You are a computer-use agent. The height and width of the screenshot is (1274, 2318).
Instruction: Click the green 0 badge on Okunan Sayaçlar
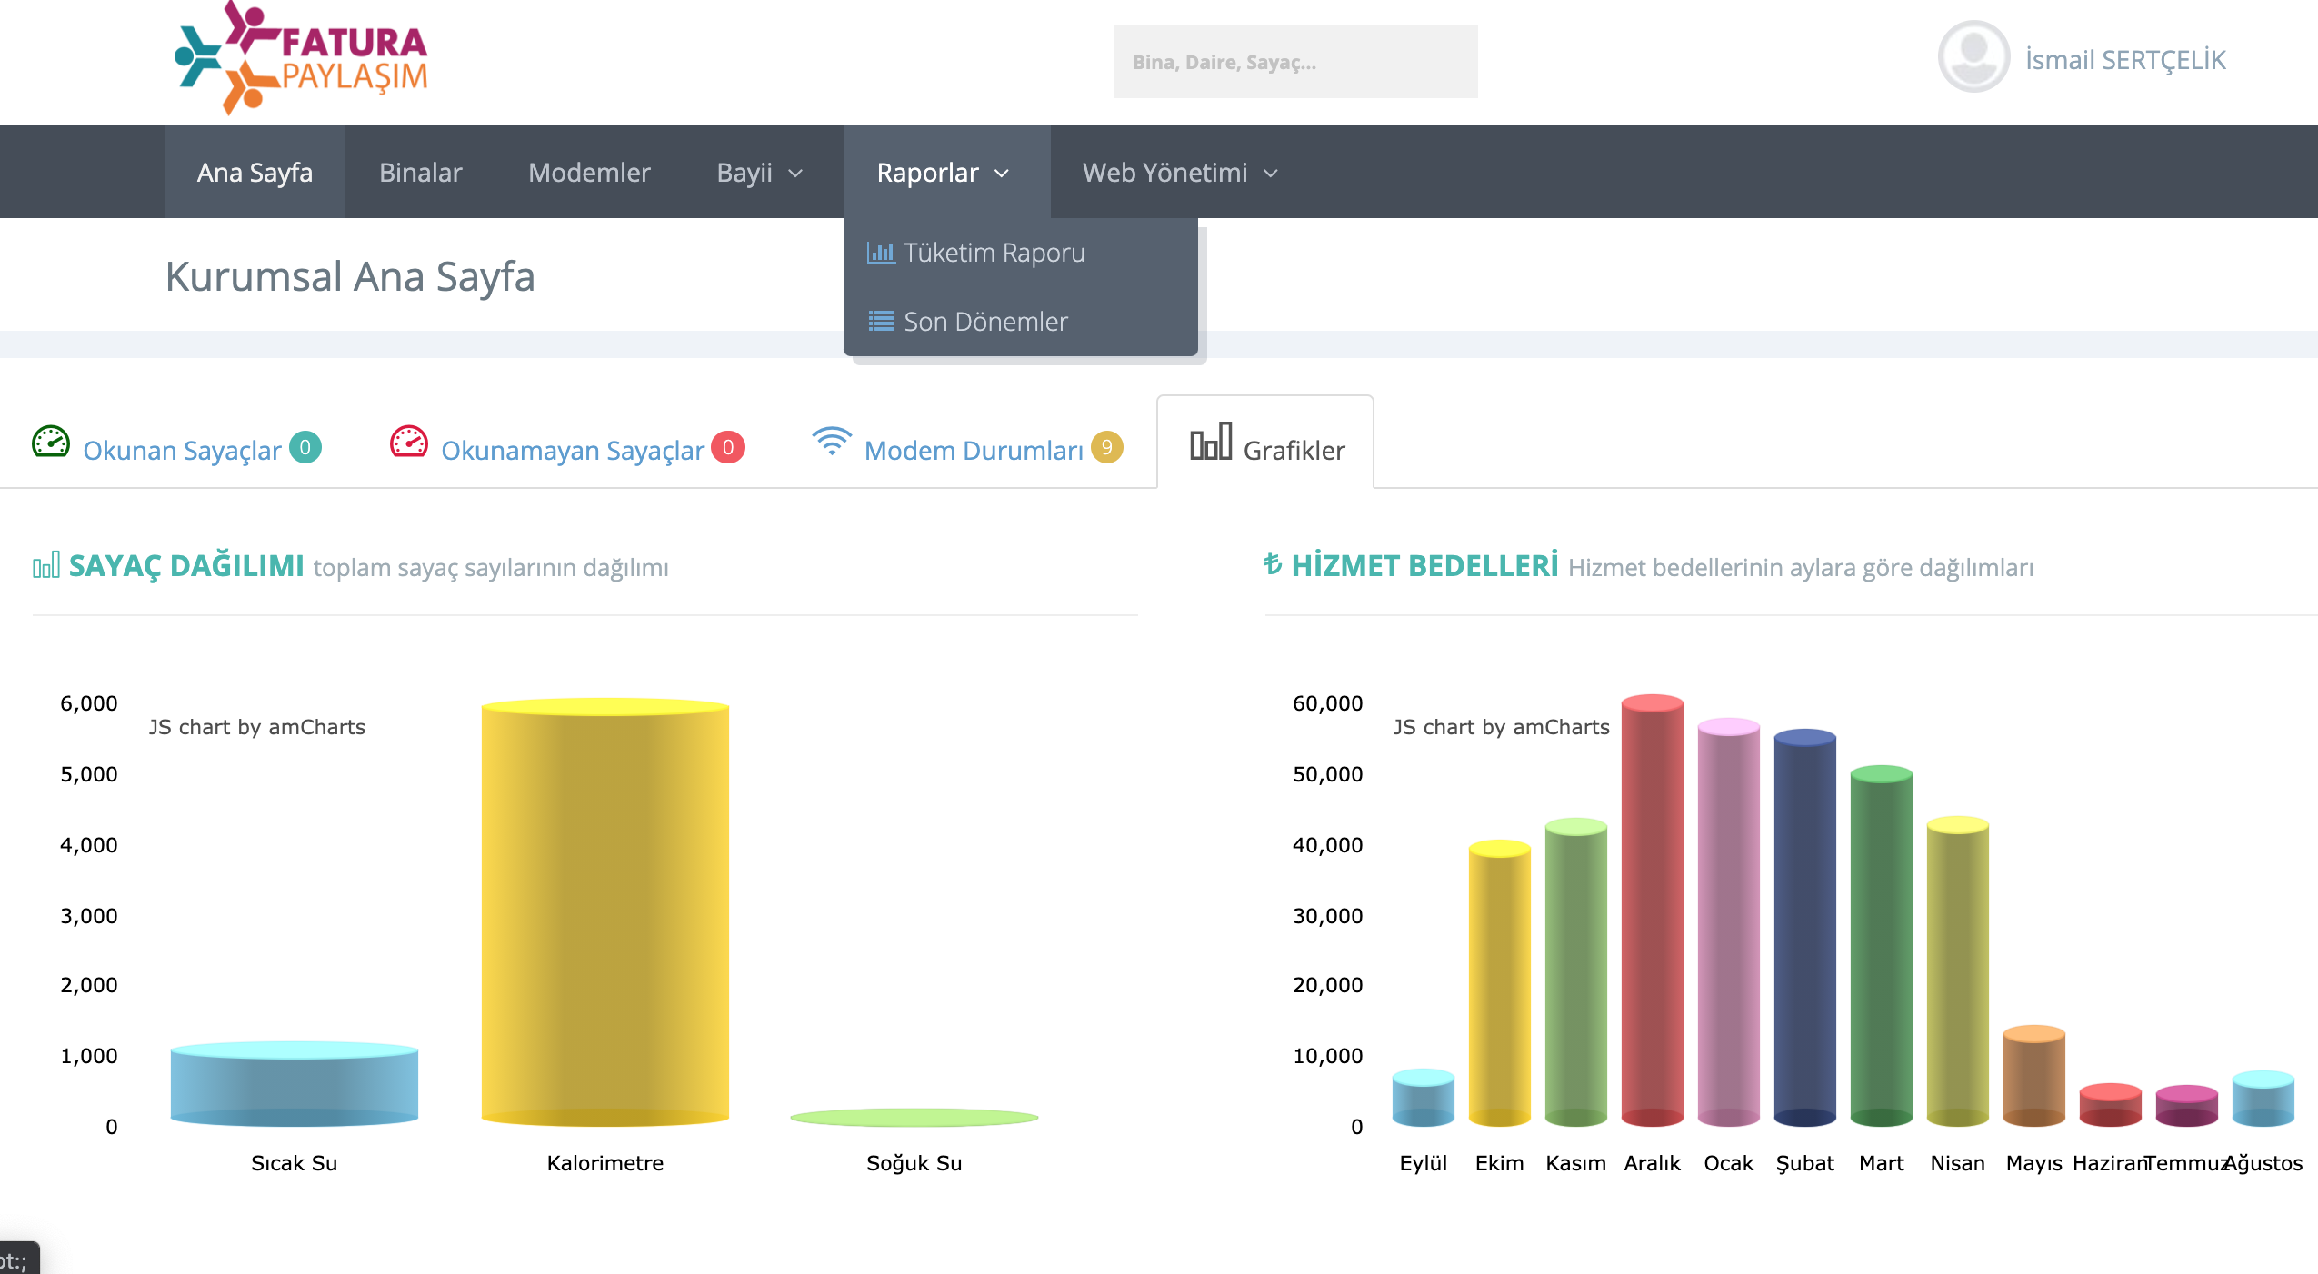pos(305,447)
